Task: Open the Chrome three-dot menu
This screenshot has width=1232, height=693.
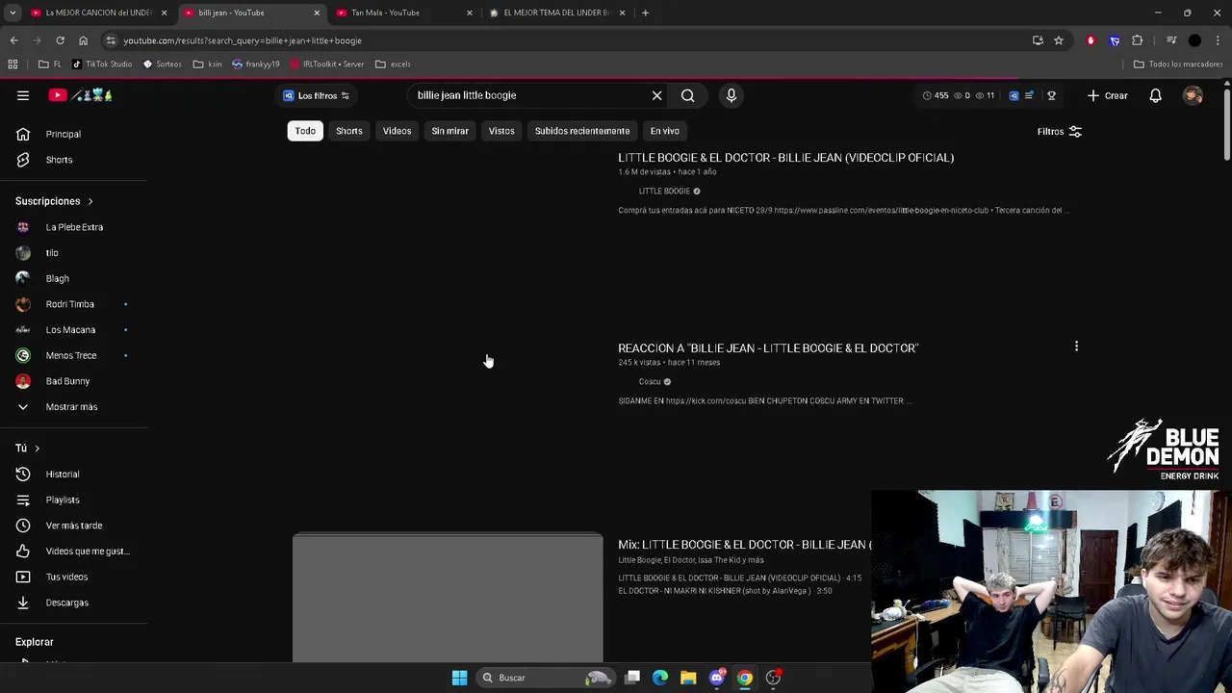Action: pyautogui.click(x=1218, y=40)
